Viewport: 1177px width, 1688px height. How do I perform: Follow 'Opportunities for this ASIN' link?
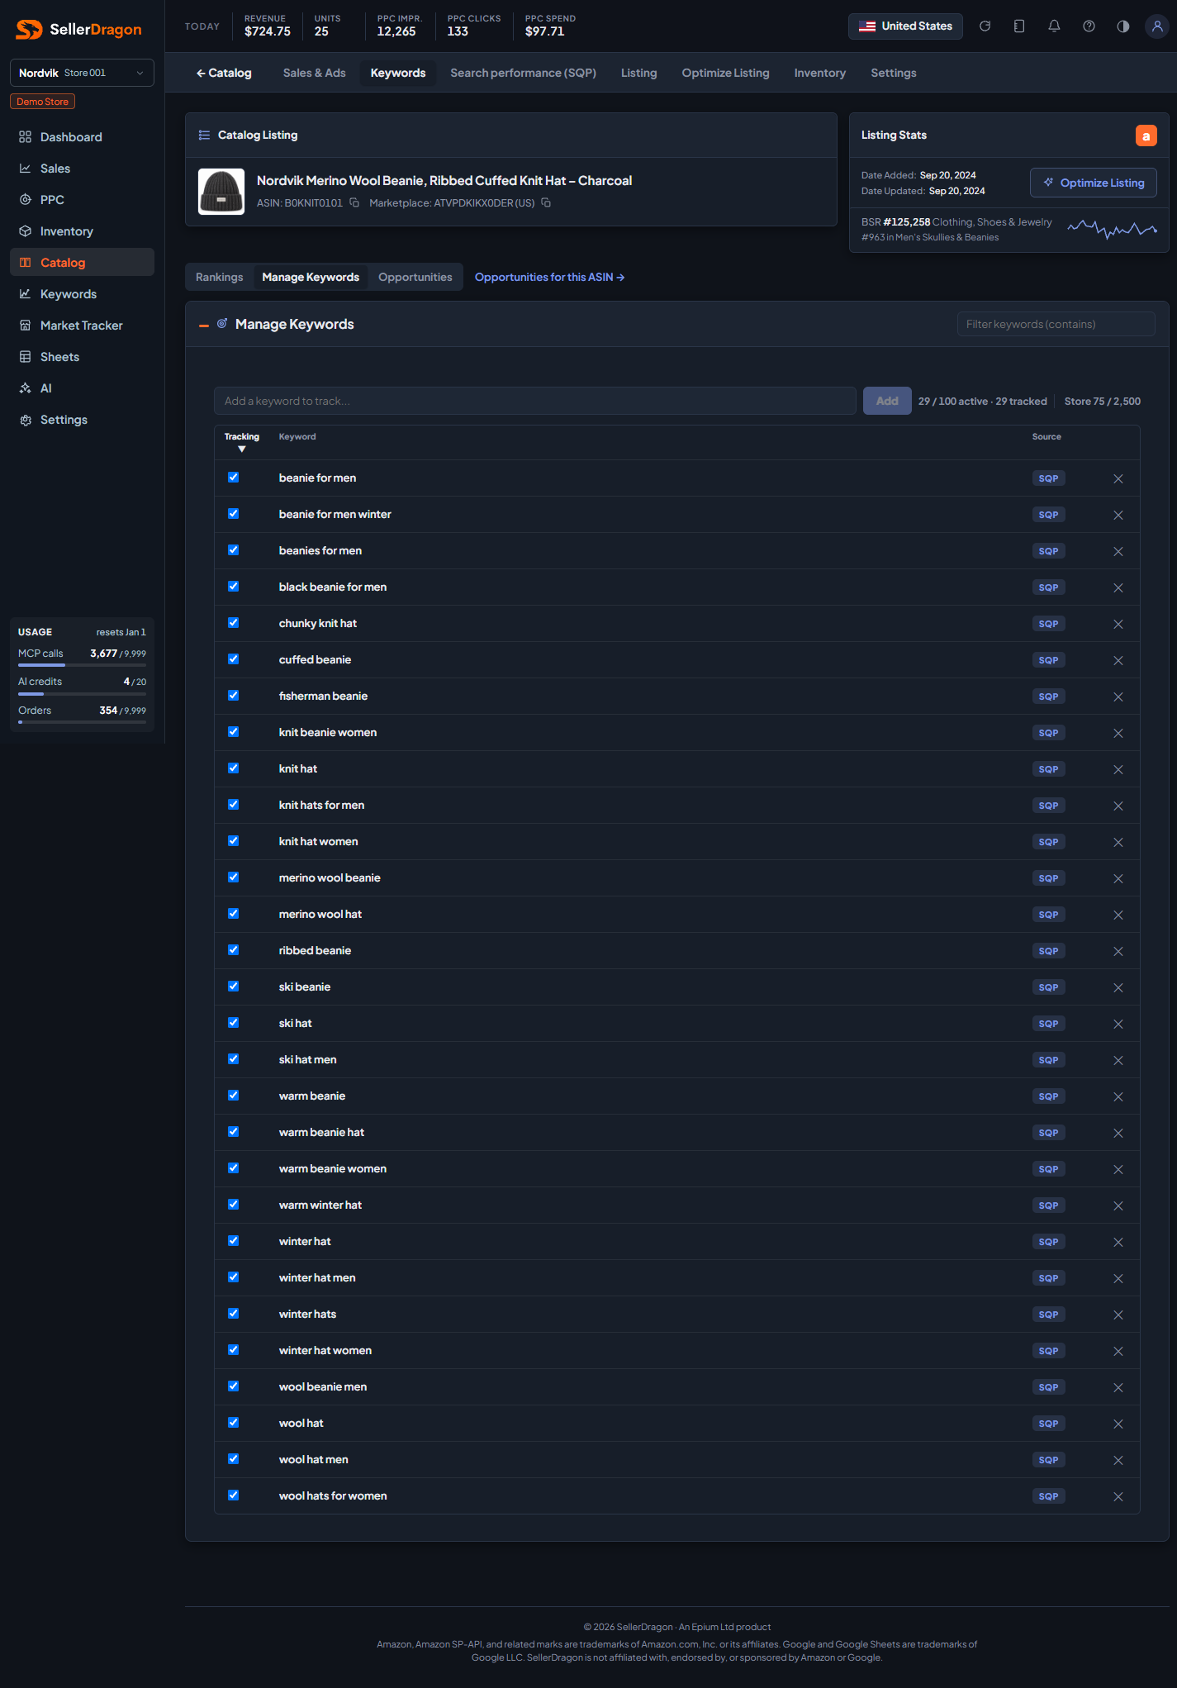tap(549, 277)
